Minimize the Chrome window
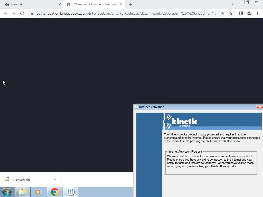This screenshot has width=263, height=197. pos(241,2)
